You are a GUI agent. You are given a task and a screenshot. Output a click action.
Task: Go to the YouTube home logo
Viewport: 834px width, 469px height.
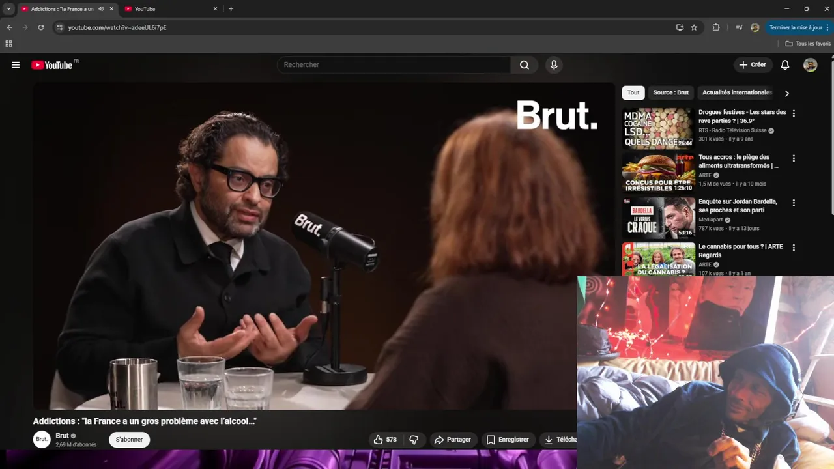(x=52, y=65)
